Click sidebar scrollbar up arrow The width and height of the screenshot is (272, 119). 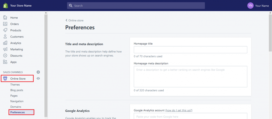coord(46,13)
